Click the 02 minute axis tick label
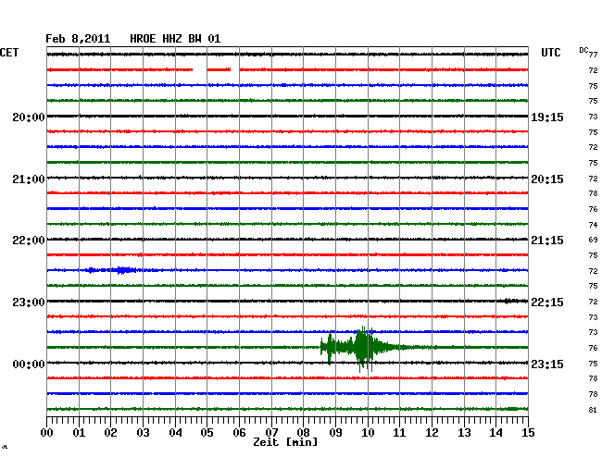This screenshot has height=457, width=602. pos(110,433)
